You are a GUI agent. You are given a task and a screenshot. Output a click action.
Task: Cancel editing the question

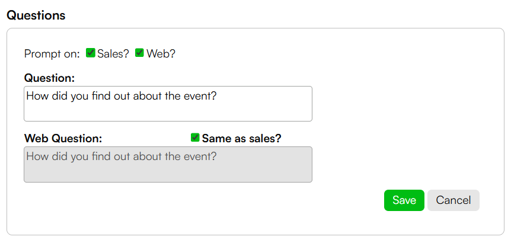tap(453, 200)
